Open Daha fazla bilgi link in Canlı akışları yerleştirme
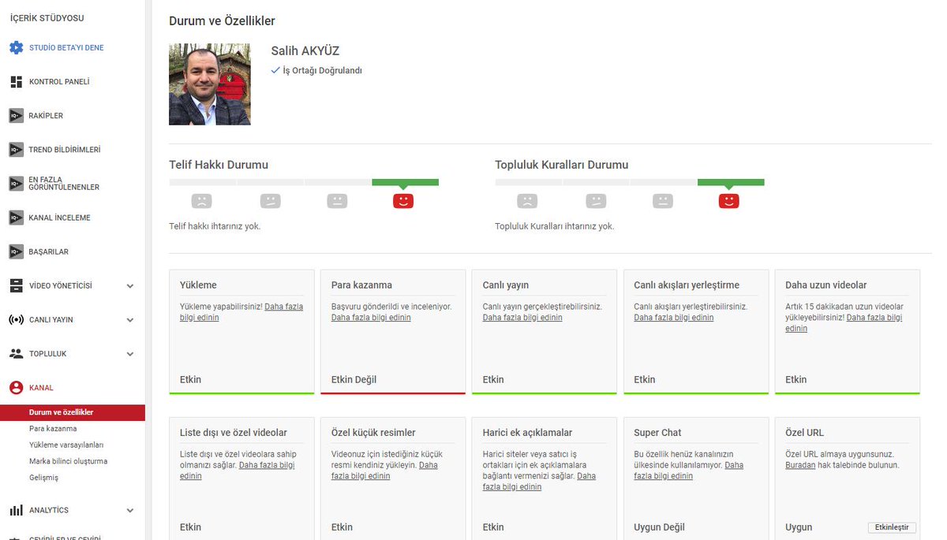 pyautogui.click(x=674, y=318)
